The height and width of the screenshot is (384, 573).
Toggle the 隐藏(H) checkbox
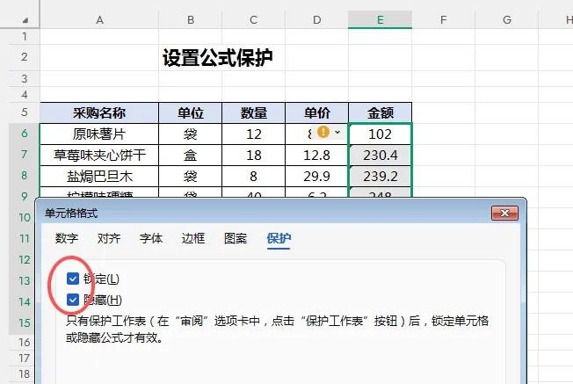(73, 300)
